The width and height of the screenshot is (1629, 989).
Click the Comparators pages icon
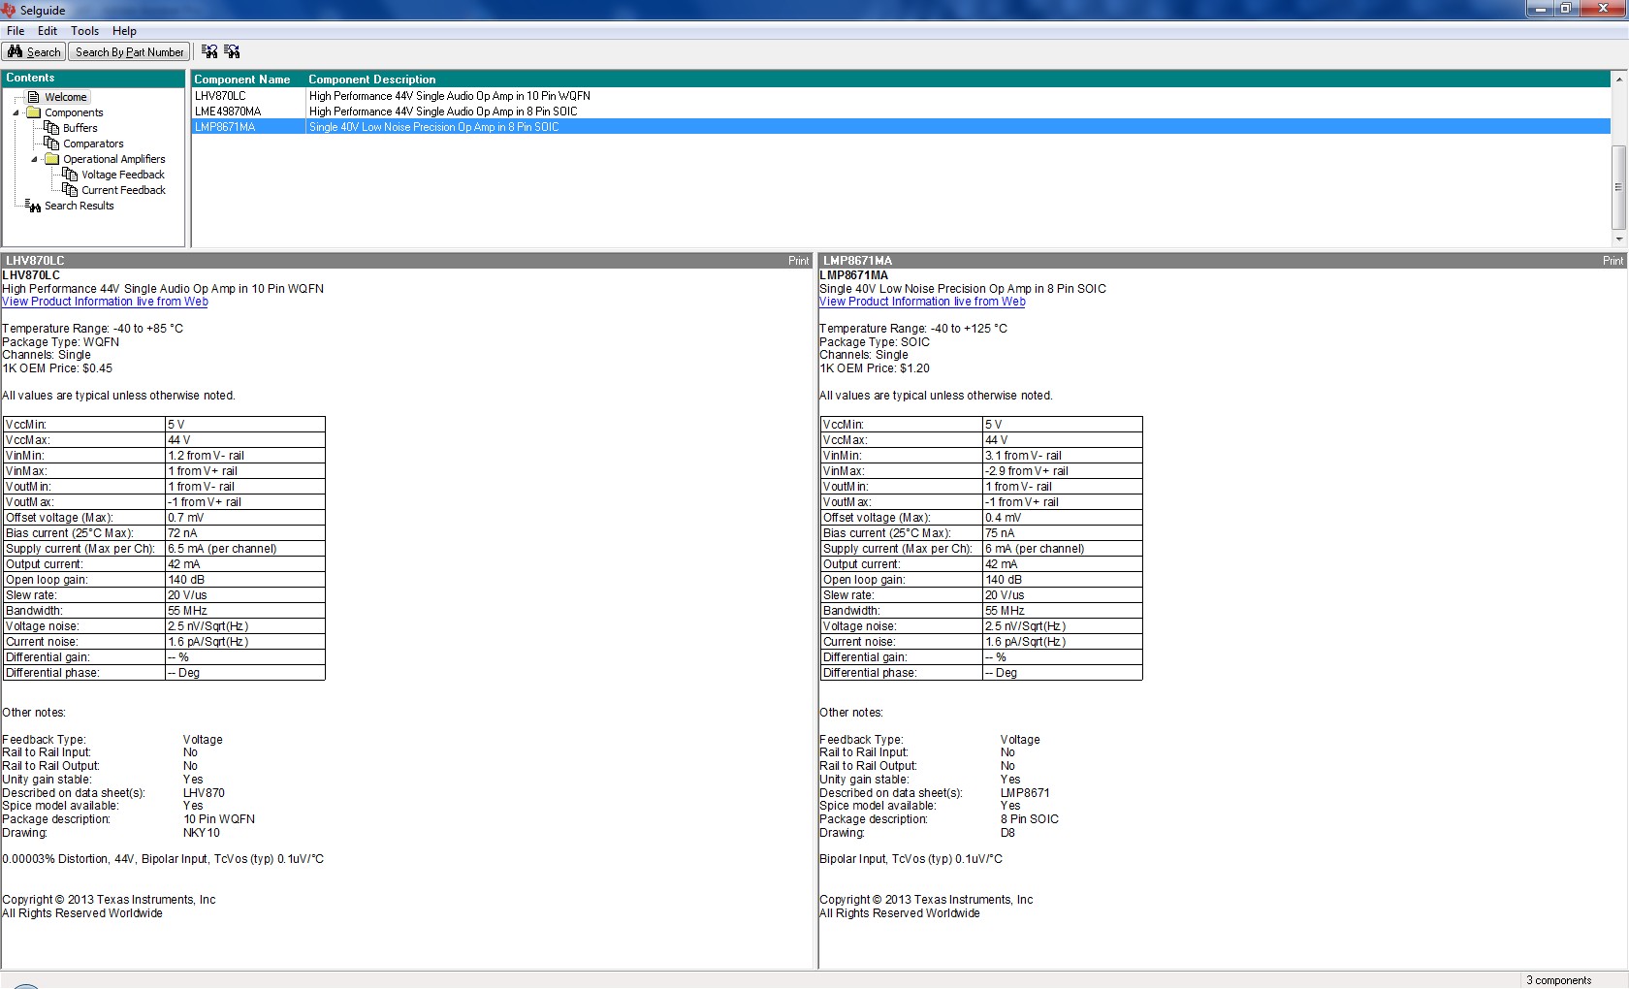tap(52, 144)
